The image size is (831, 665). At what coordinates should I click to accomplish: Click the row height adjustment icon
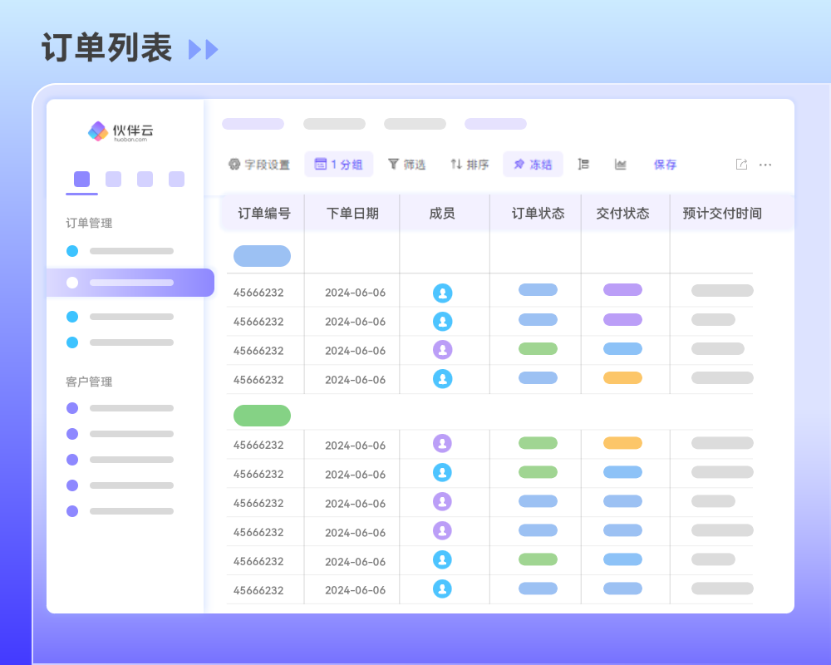583,164
